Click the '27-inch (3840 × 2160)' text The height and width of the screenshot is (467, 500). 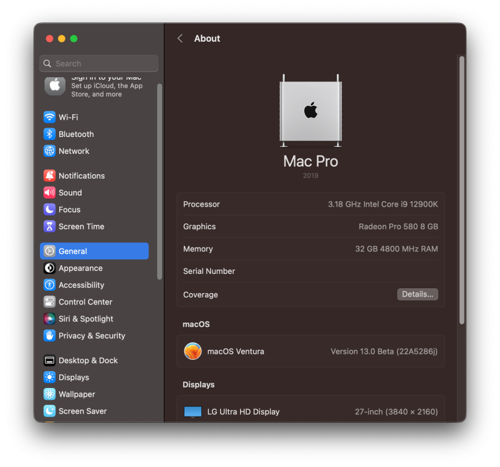point(397,412)
